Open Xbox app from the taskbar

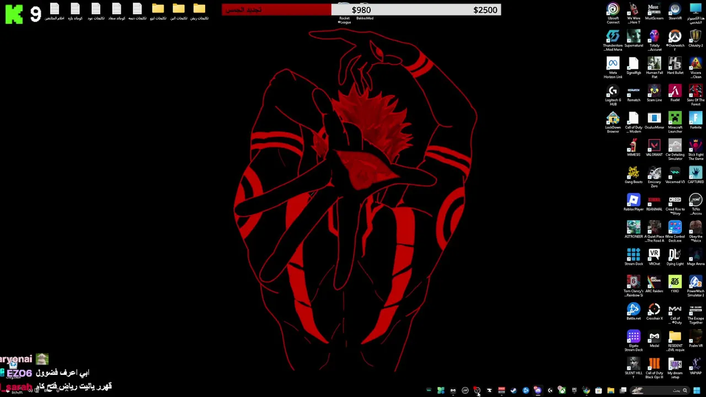tap(562, 390)
